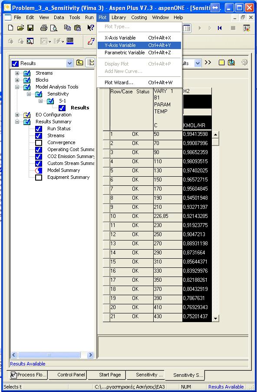
Task: Click the Process Flowsheet tab icon
Action: click(13, 375)
